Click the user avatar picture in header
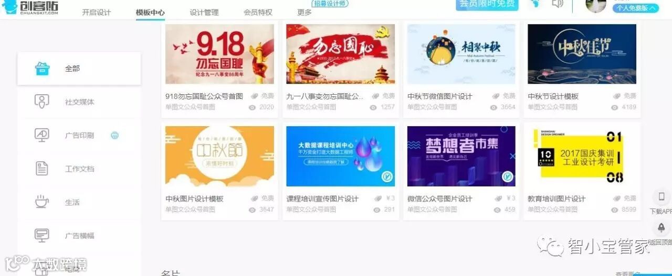 596,4
